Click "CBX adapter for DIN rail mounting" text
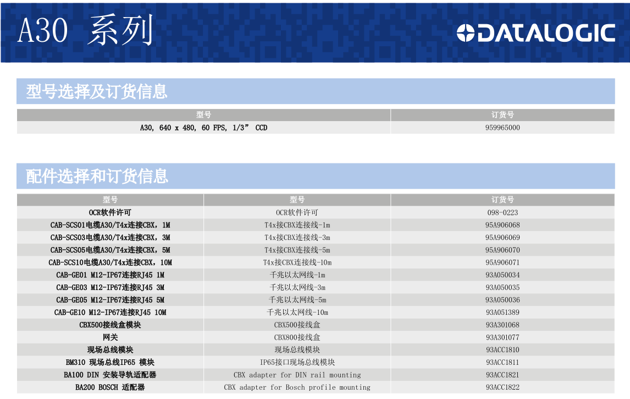 [297, 375]
